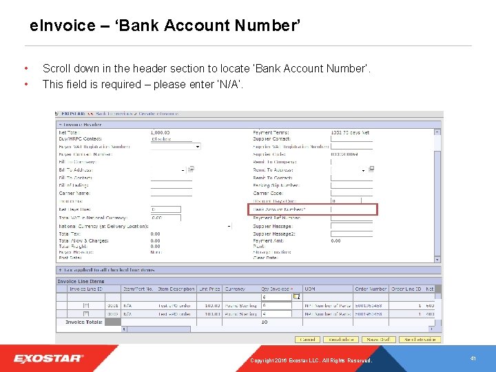Click the Save Draft button
496x372 pixels.
pos(378,340)
